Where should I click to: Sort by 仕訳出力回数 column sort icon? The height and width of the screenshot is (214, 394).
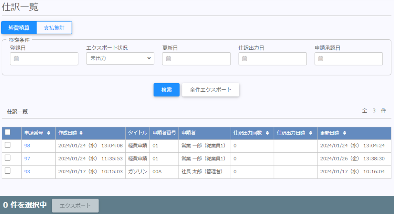point(267,133)
